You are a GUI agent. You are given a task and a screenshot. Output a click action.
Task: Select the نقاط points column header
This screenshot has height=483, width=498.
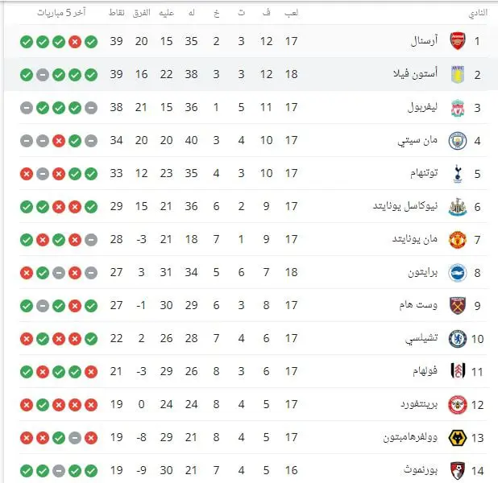[117, 13]
